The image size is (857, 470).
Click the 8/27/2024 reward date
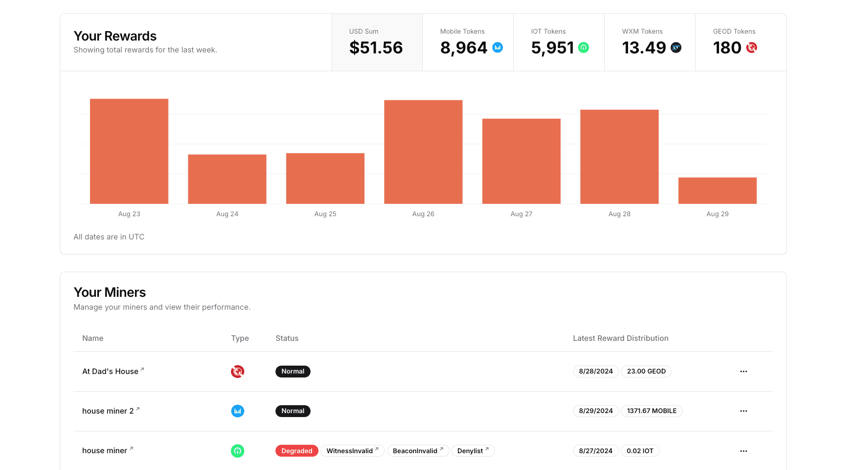tap(595, 451)
